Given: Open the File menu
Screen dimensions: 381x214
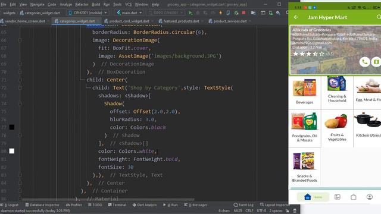Looking at the screenshot, I should click(x=3, y=4).
